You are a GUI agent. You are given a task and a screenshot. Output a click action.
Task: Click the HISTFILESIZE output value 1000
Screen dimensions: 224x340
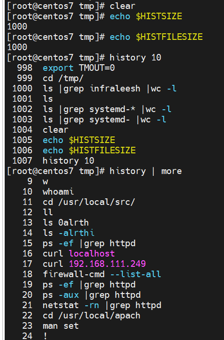coord(17,47)
